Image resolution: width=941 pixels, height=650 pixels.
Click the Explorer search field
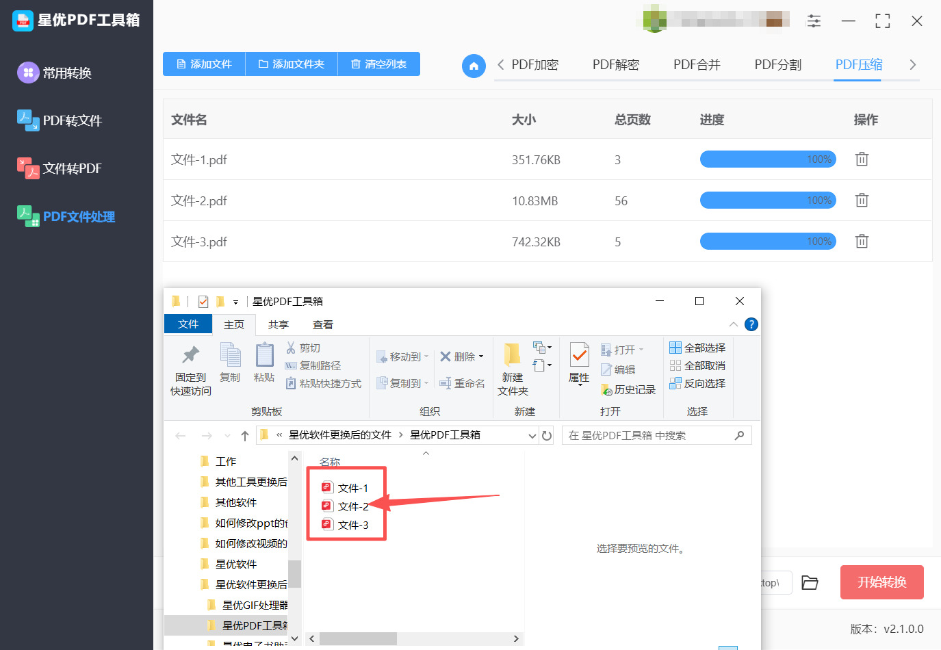657,436
